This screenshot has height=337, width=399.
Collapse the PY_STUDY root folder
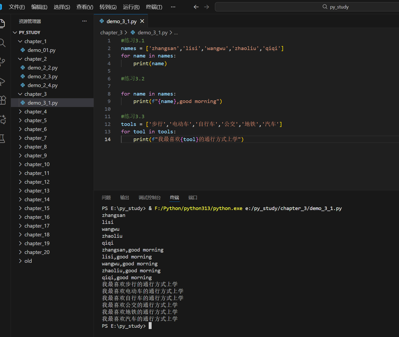pos(52,32)
